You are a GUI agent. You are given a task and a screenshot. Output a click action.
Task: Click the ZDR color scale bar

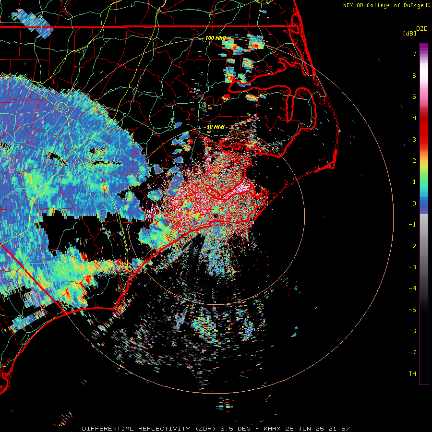coord(424,213)
